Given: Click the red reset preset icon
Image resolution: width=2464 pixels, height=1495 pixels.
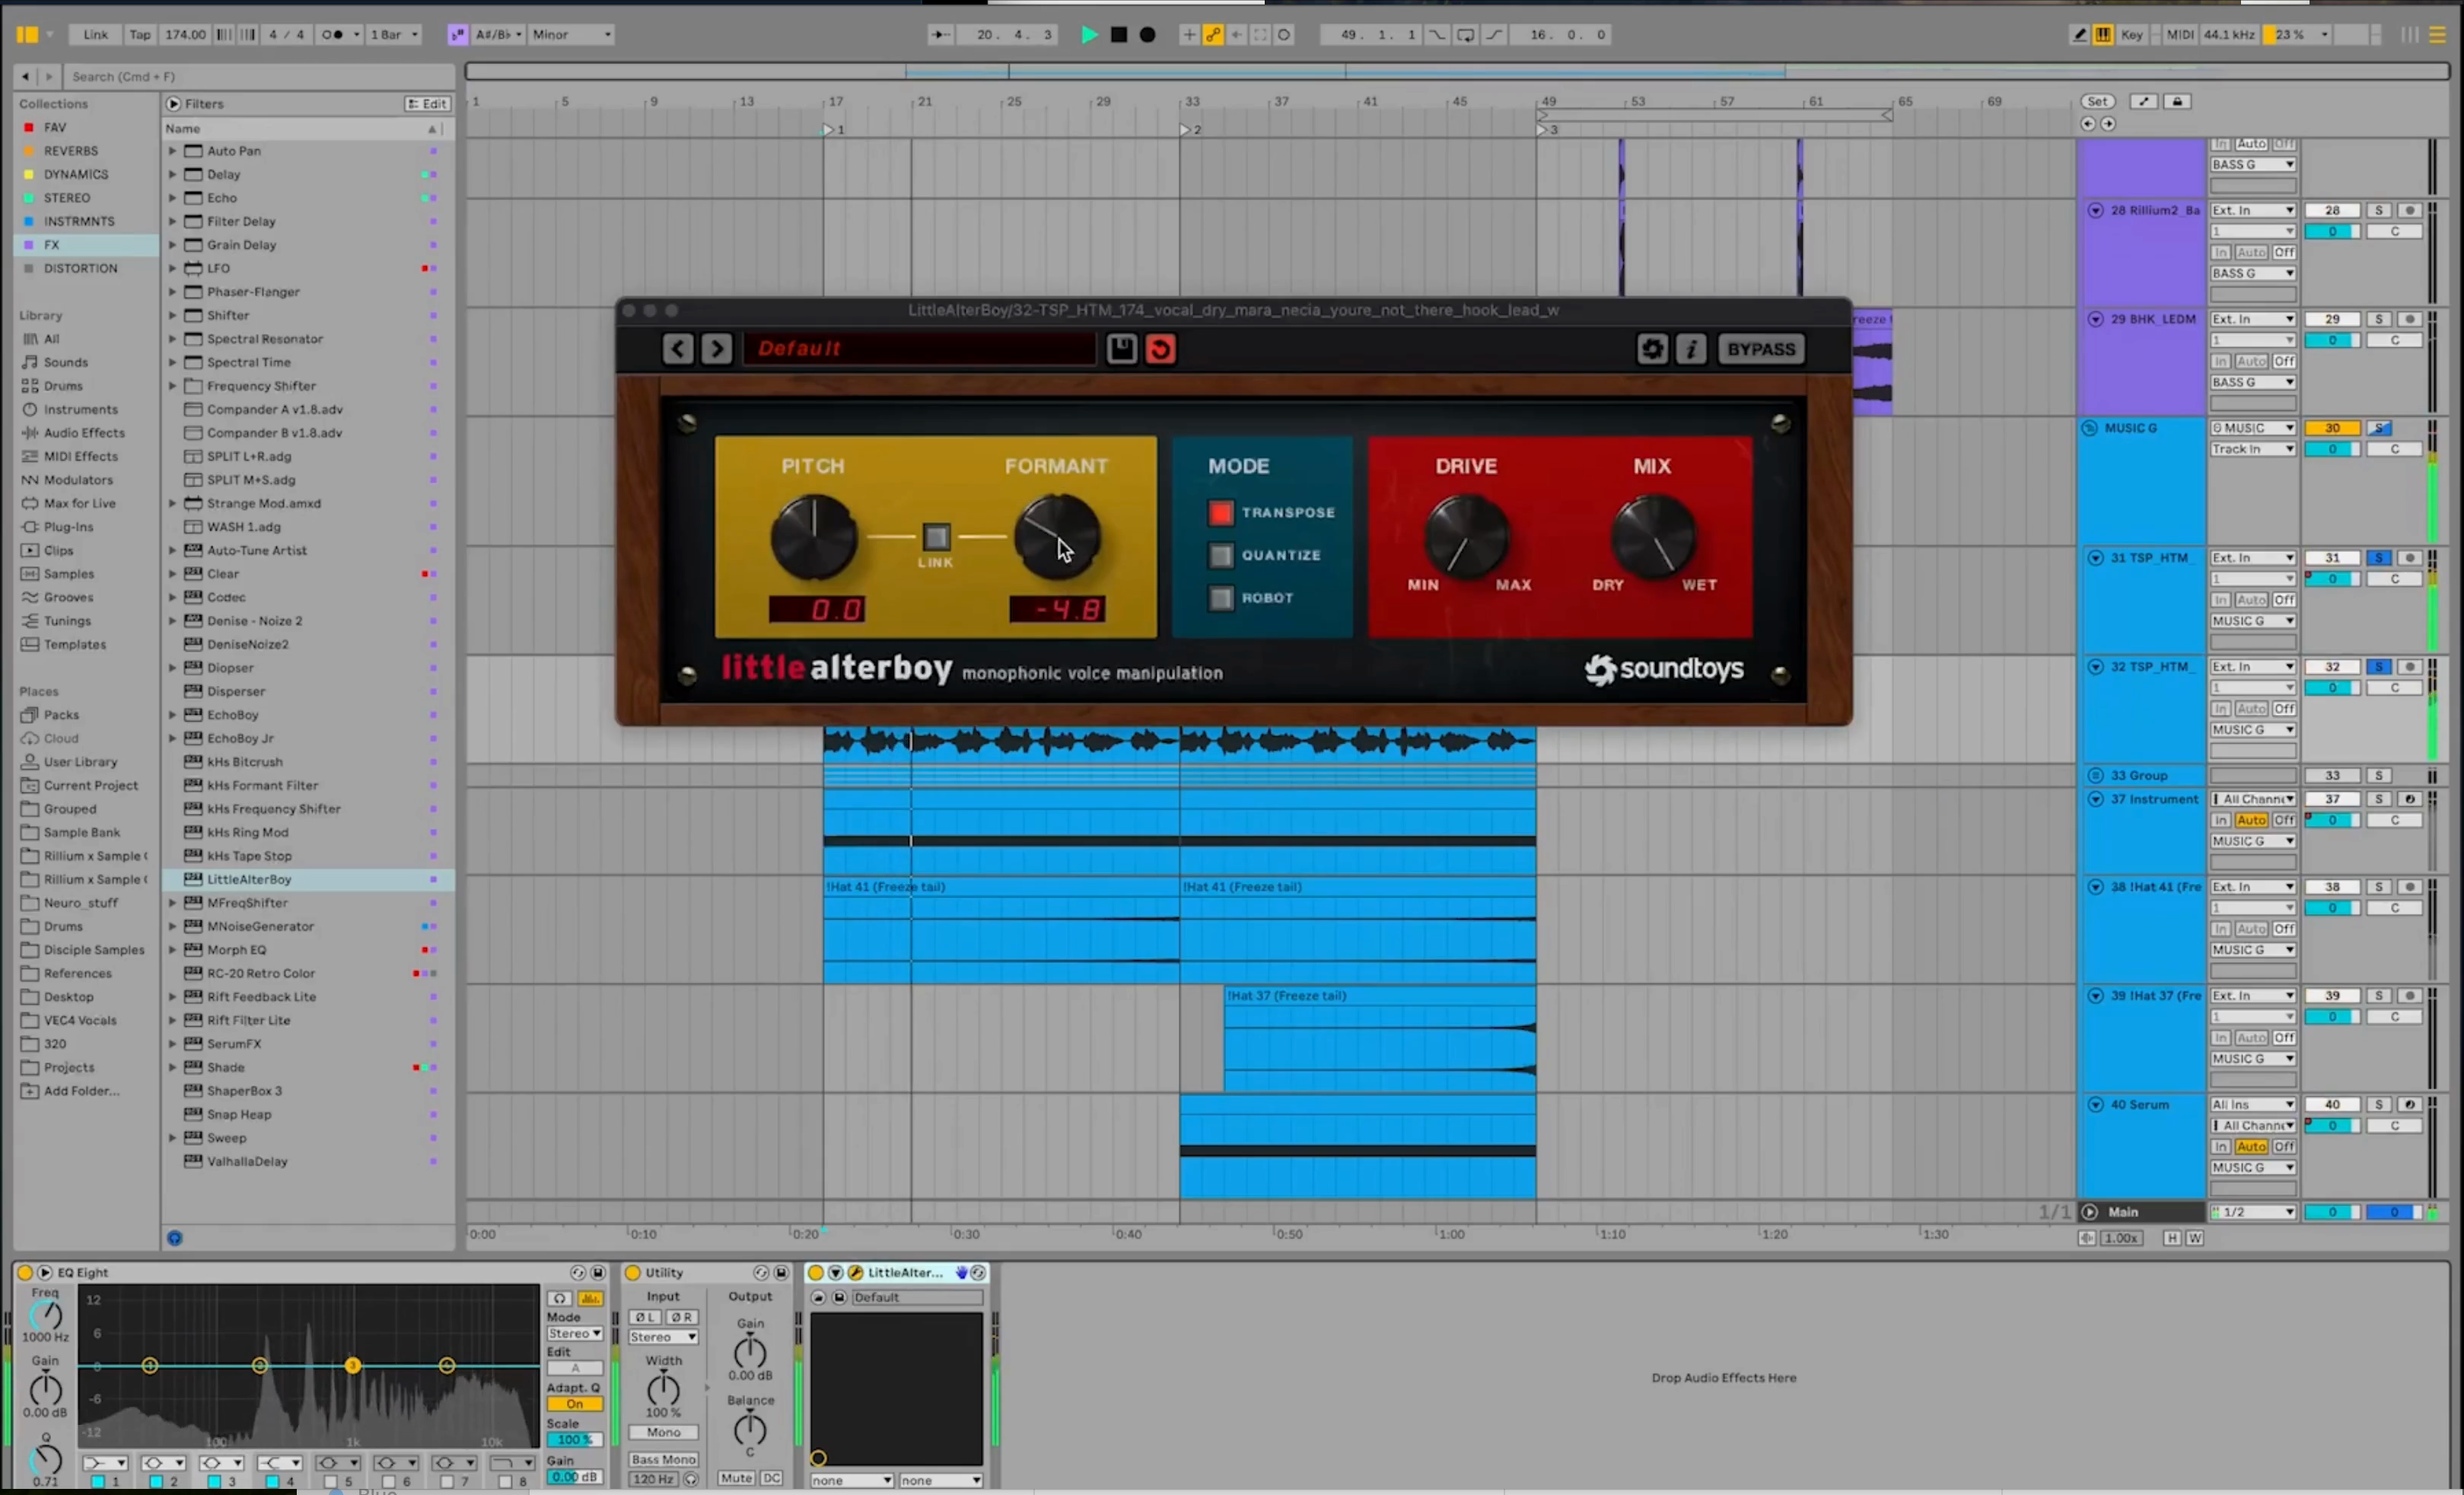Looking at the screenshot, I should coord(1160,348).
